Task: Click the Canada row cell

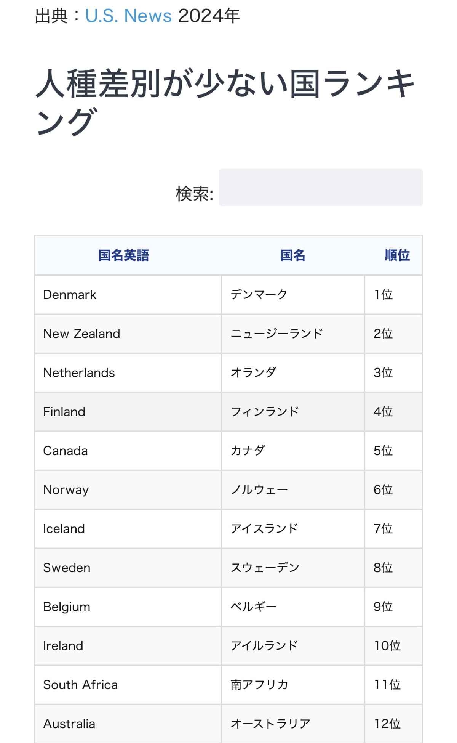Action: [65, 451]
